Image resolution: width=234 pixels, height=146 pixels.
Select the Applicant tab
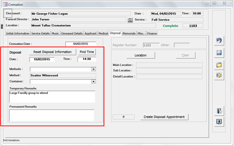coord(91,33)
